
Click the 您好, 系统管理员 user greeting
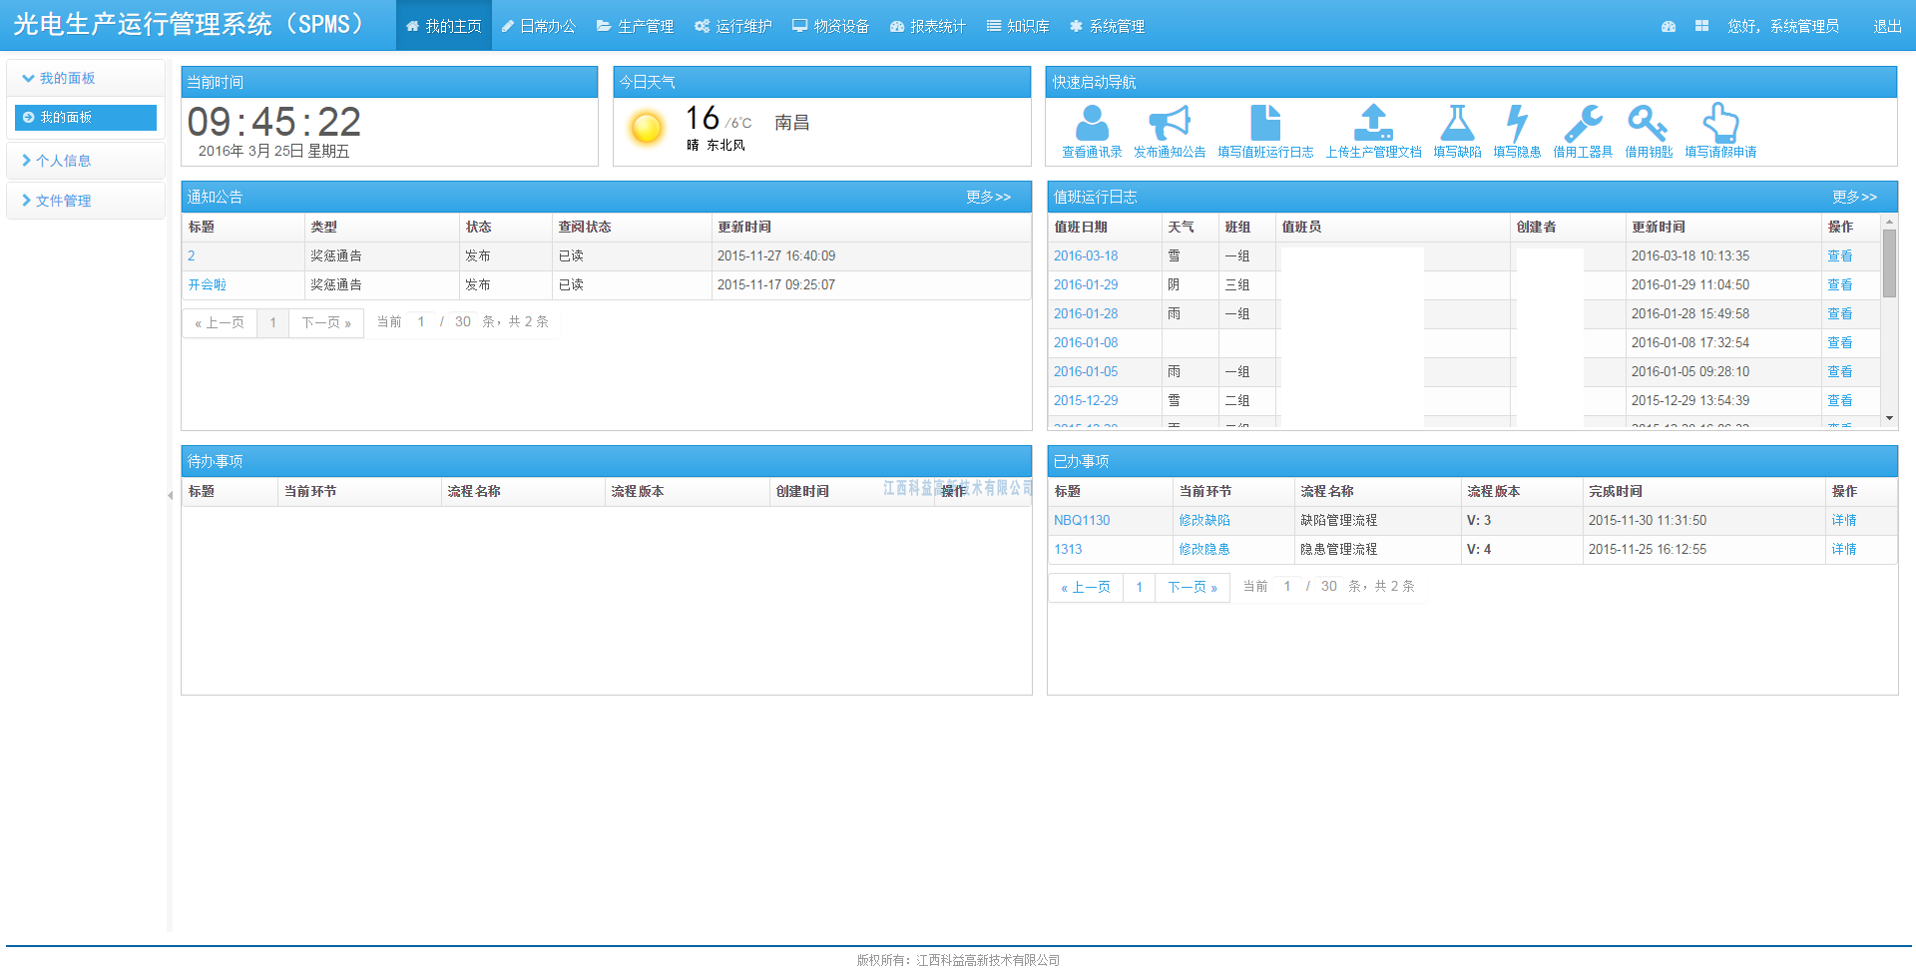[1783, 26]
